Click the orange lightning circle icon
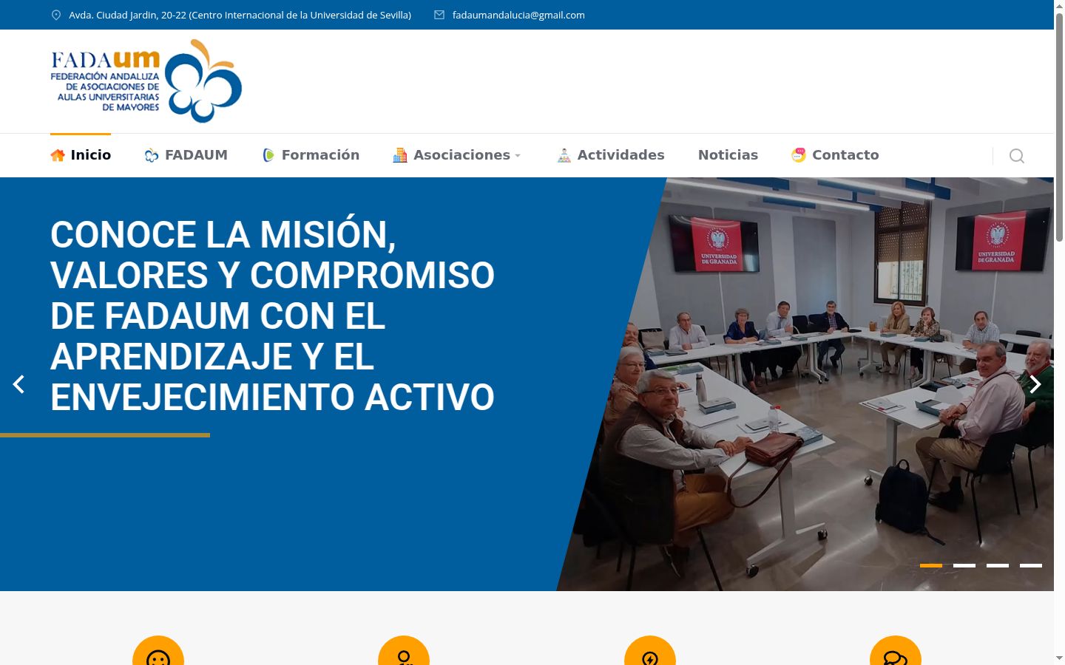 [x=650, y=651]
